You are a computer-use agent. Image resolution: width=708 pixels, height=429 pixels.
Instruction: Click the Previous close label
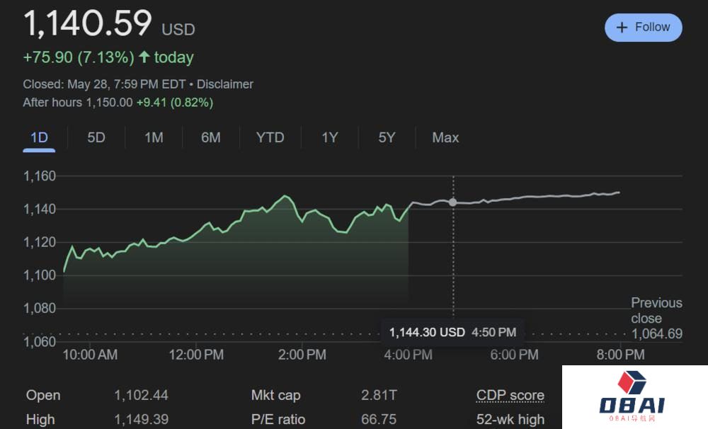[656, 310]
